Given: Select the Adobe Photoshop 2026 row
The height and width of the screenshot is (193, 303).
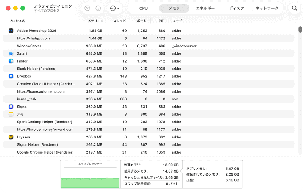Looking at the screenshot, I should (149, 31).
